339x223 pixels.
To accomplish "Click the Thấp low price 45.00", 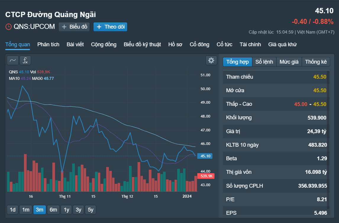I will coord(301,104).
